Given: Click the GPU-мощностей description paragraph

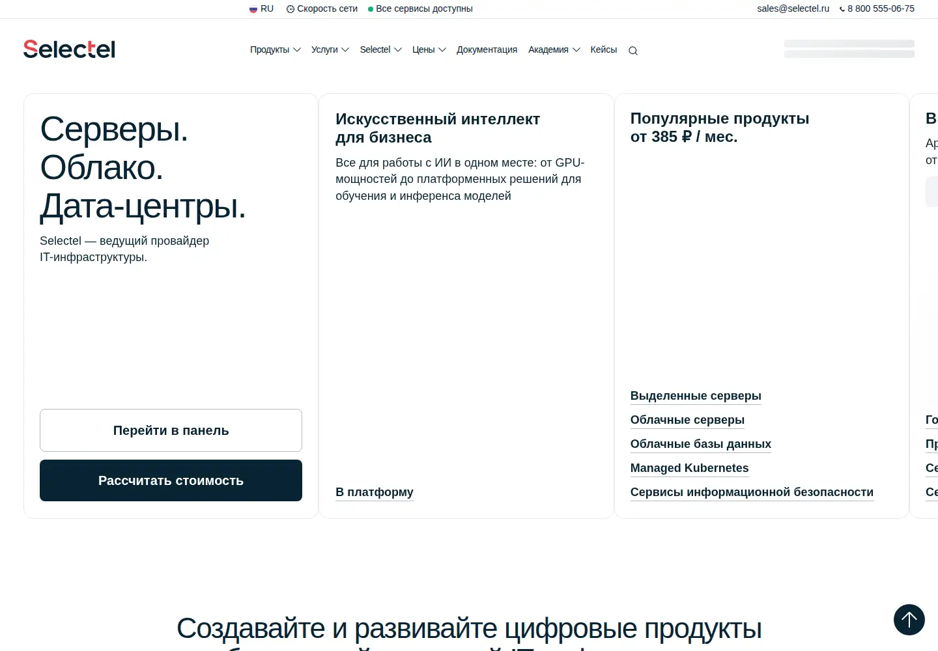Looking at the screenshot, I should (x=460, y=179).
